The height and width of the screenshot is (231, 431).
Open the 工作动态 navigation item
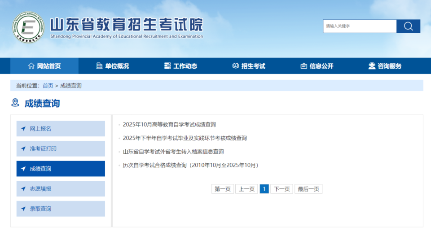tap(180, 66)
